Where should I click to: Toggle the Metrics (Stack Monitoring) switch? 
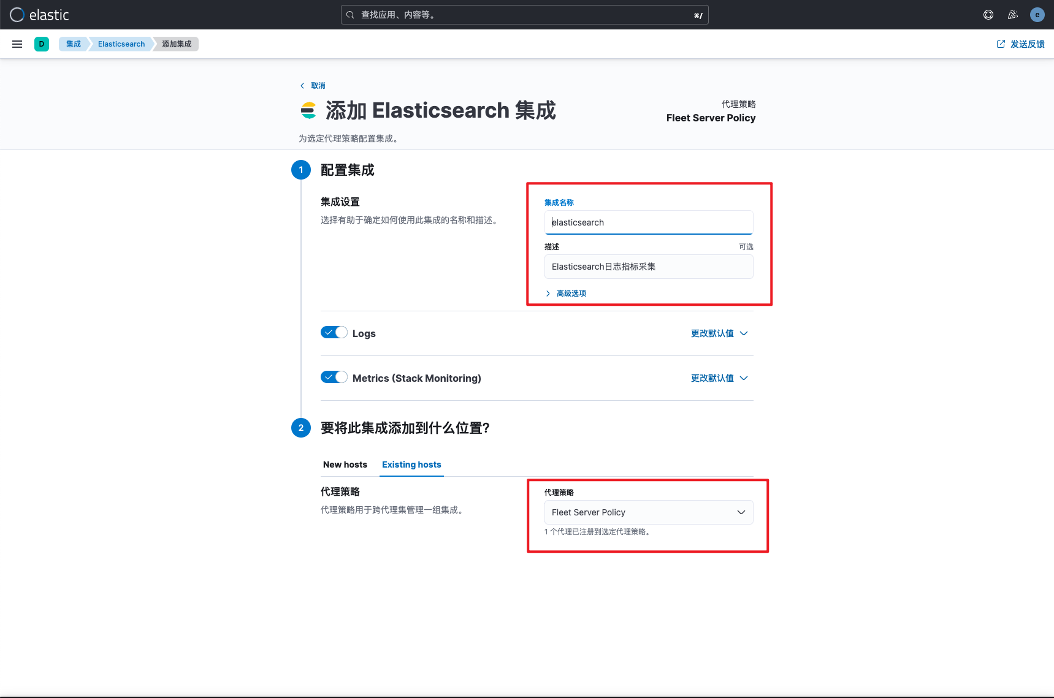(334, 377)
